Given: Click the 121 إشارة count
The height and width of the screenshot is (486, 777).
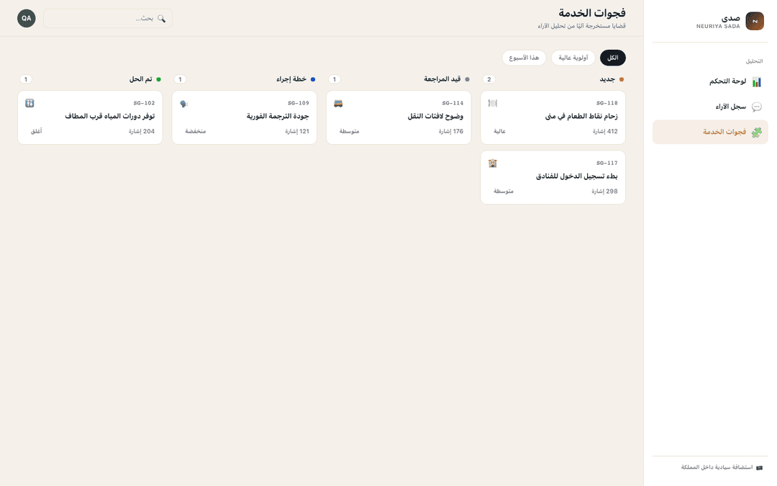Looking at the screenshot, I should 297,132.
